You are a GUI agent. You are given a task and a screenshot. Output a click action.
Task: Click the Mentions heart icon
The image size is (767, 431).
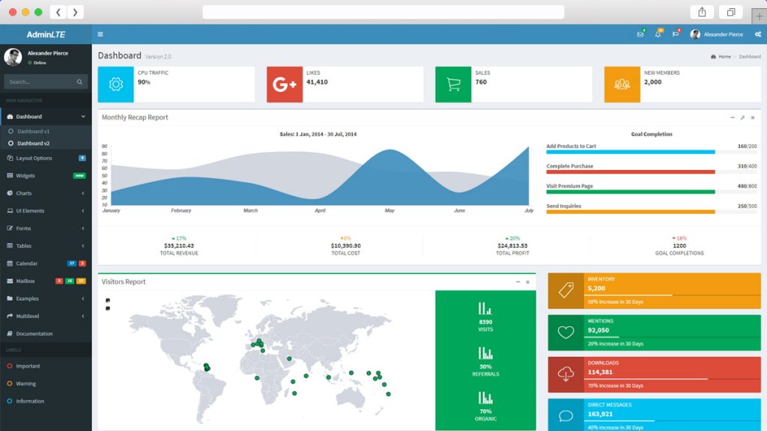pyautogui.click(x=566, y=332)
